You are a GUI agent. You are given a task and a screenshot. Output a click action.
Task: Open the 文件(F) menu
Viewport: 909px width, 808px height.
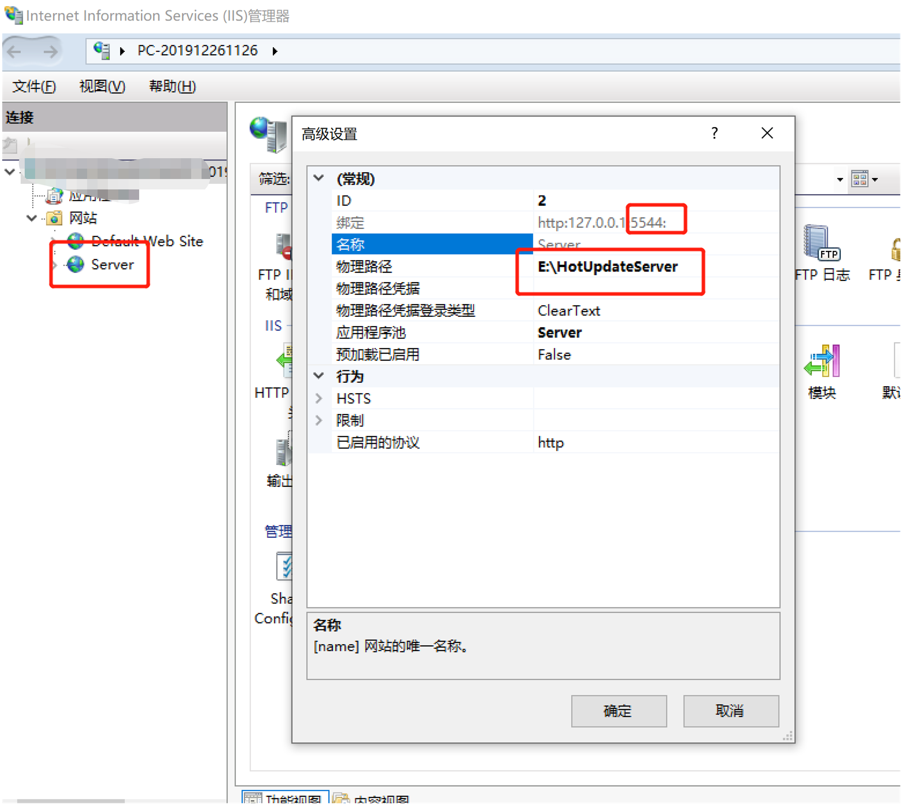(x=34, y=87)
